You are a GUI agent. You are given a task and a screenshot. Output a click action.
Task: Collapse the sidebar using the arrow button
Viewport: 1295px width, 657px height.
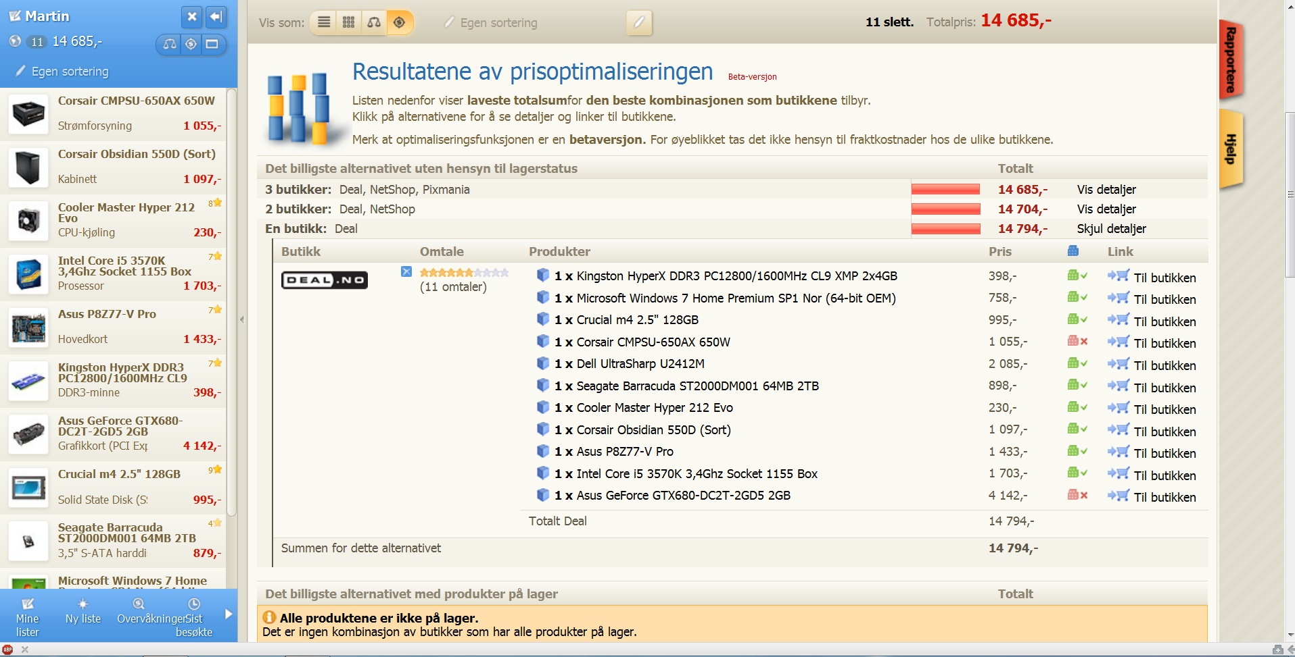click(x=216, y=17)
